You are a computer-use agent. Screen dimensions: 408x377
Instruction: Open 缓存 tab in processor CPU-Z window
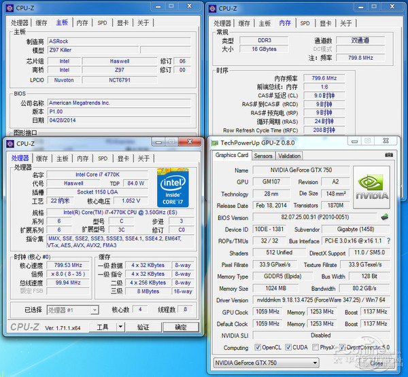tap(42, 158)
